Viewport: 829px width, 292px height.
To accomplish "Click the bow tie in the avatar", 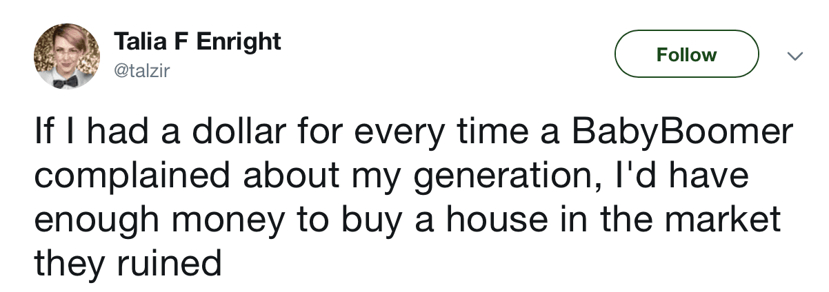I will [x=68, y=81].
